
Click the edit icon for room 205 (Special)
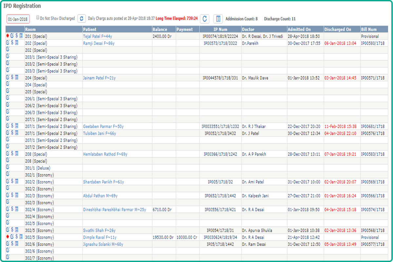(x=8, y=91)
